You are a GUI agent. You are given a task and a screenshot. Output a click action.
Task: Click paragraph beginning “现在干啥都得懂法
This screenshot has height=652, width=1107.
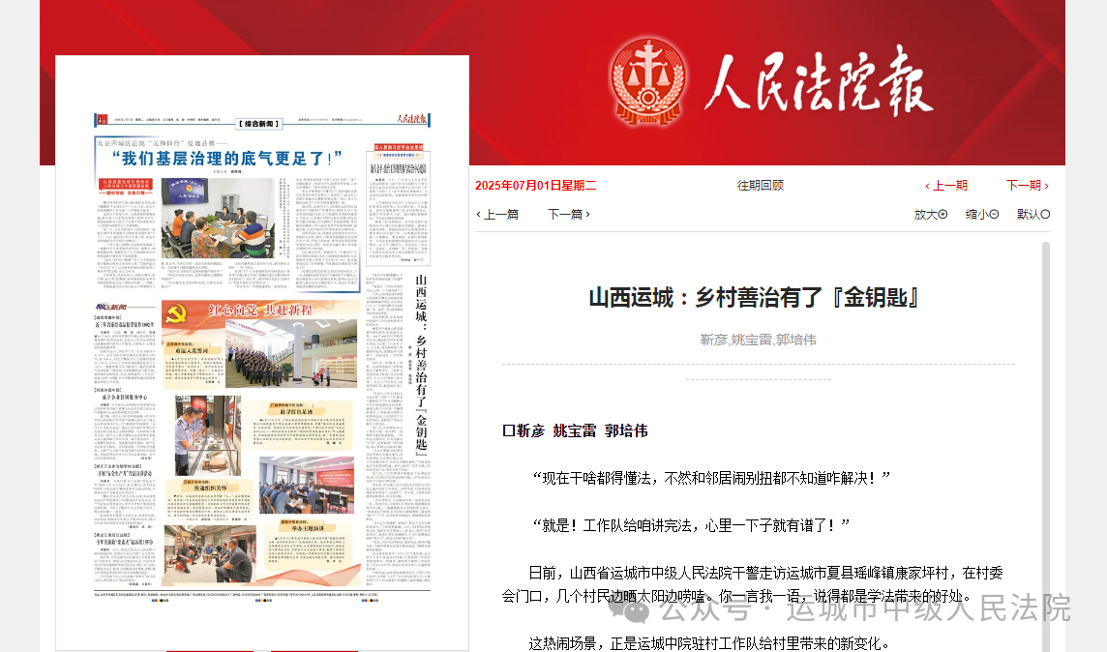click(x=711, y=479)
